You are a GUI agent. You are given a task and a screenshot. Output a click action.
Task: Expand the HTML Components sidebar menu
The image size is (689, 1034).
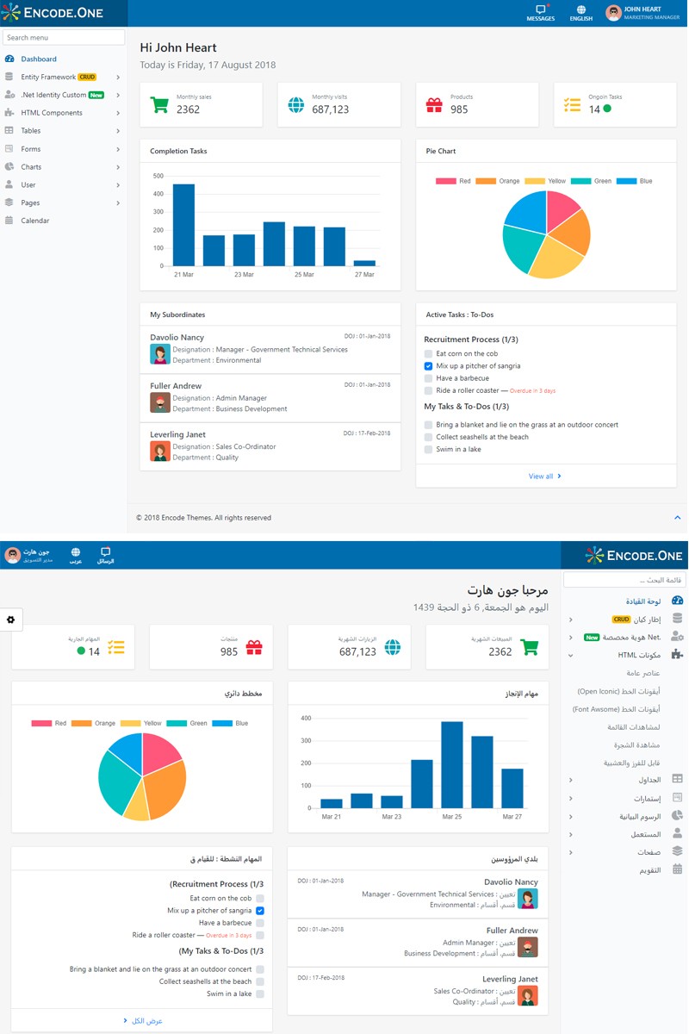52,113
